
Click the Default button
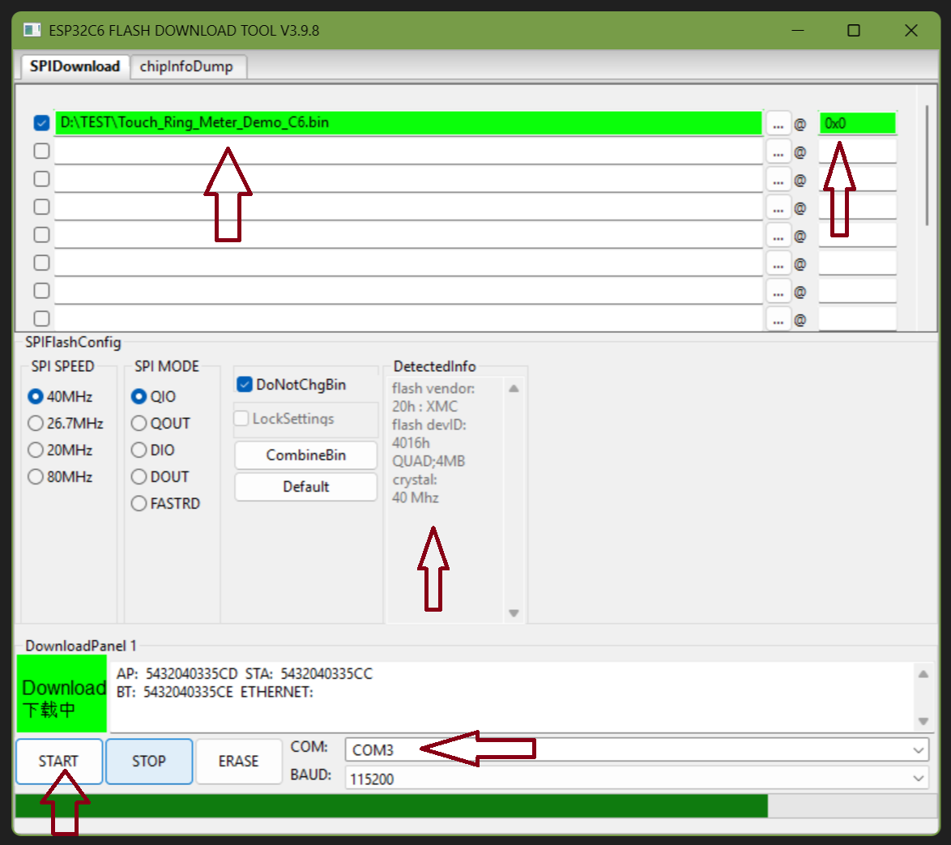pyautogui.click(x=305, y=486)
